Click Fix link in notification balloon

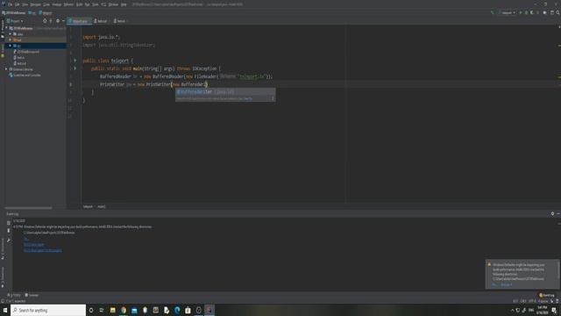(x=494, y=284)
